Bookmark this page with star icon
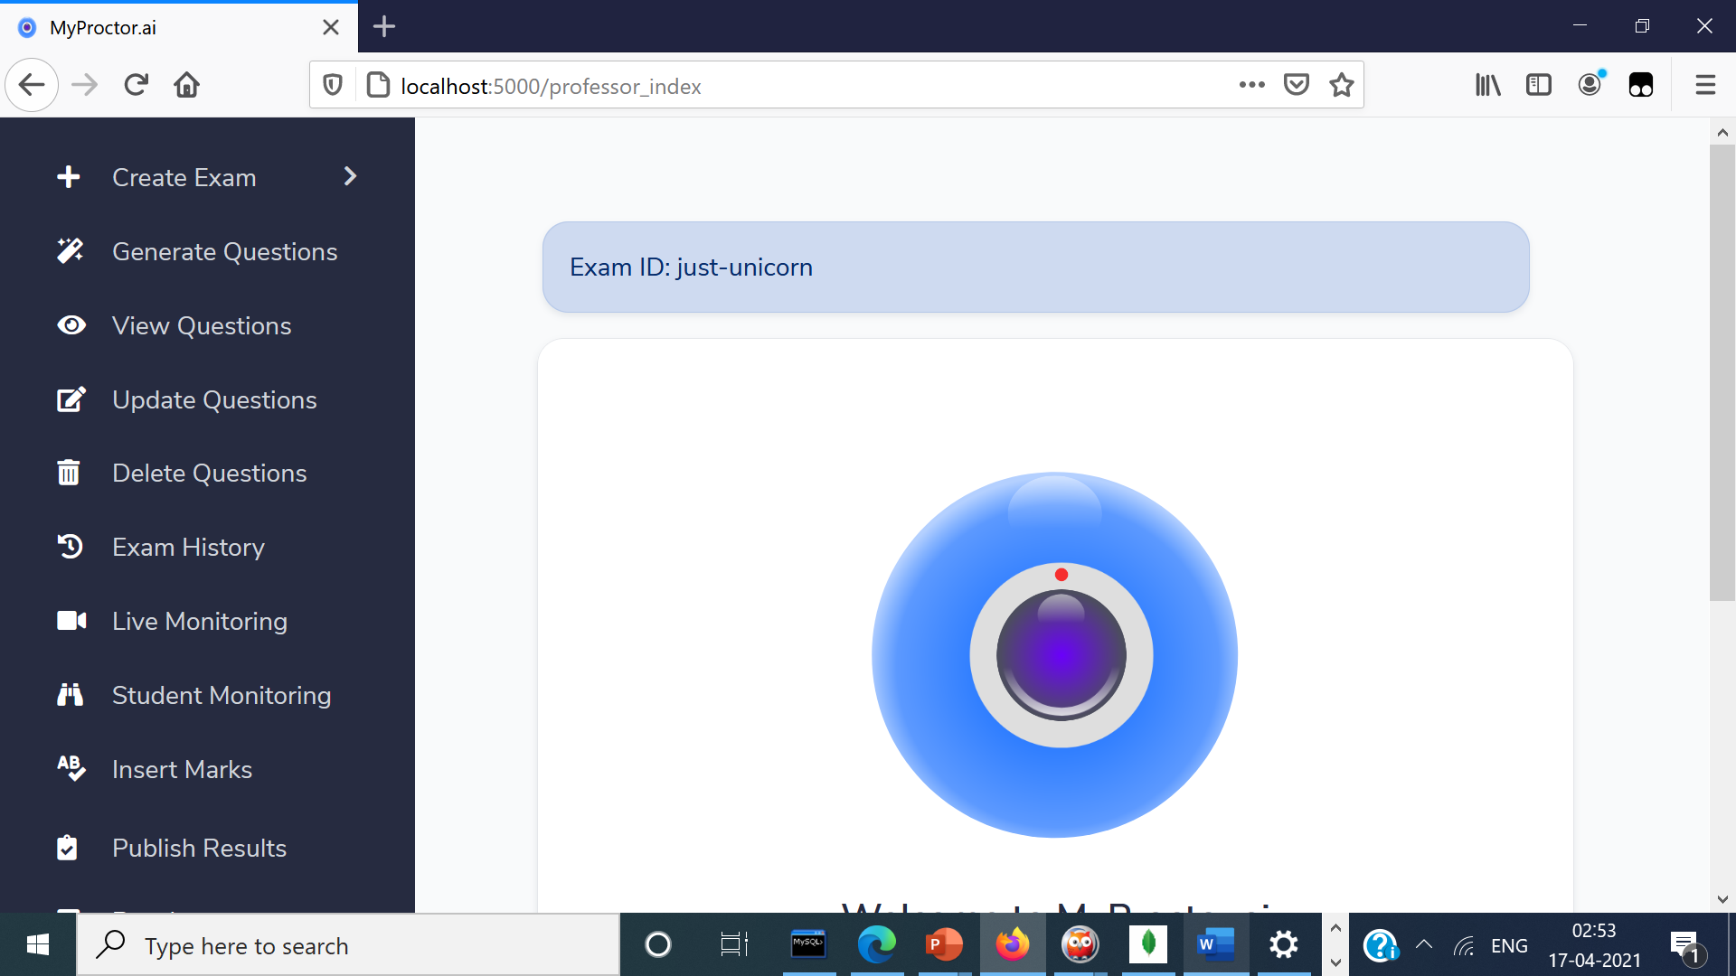 tap(1342, 85)
